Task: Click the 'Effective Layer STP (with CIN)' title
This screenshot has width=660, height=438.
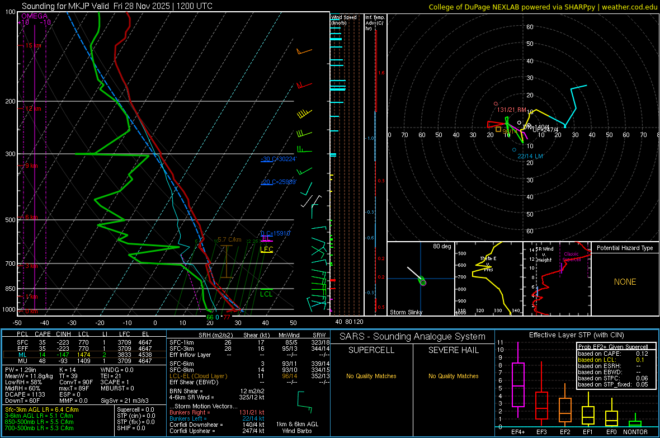Action: point(576,335)
